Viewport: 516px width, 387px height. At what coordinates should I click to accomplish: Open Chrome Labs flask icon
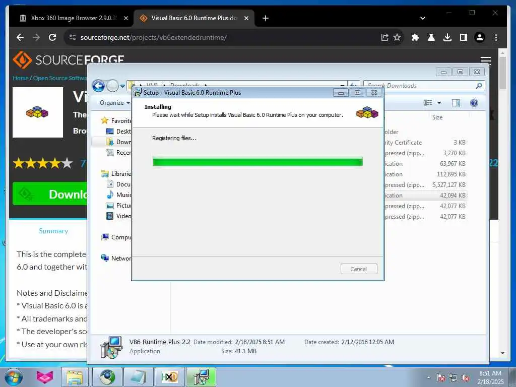click(431, 37)
